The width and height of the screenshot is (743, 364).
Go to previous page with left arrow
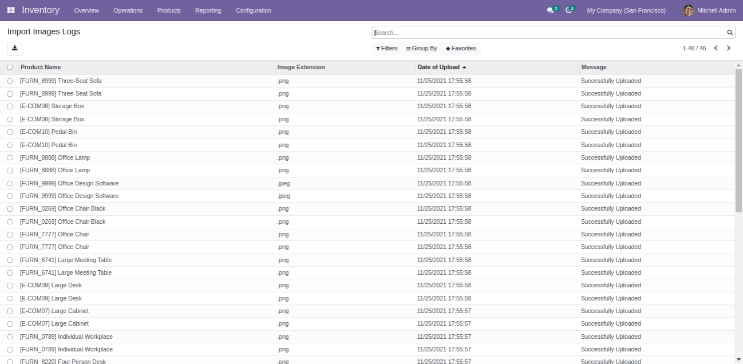[x=716, y=48]
